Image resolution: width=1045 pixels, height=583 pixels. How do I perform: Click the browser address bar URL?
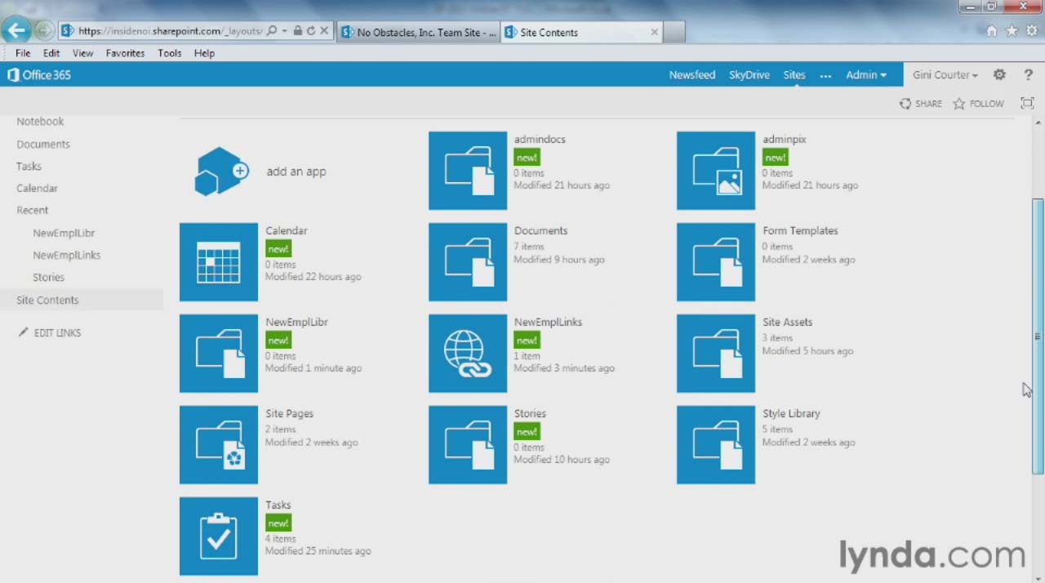[170, 31]
